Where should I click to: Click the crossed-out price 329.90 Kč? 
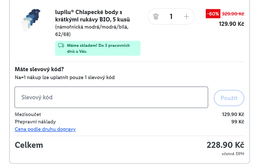coord(233,14)
